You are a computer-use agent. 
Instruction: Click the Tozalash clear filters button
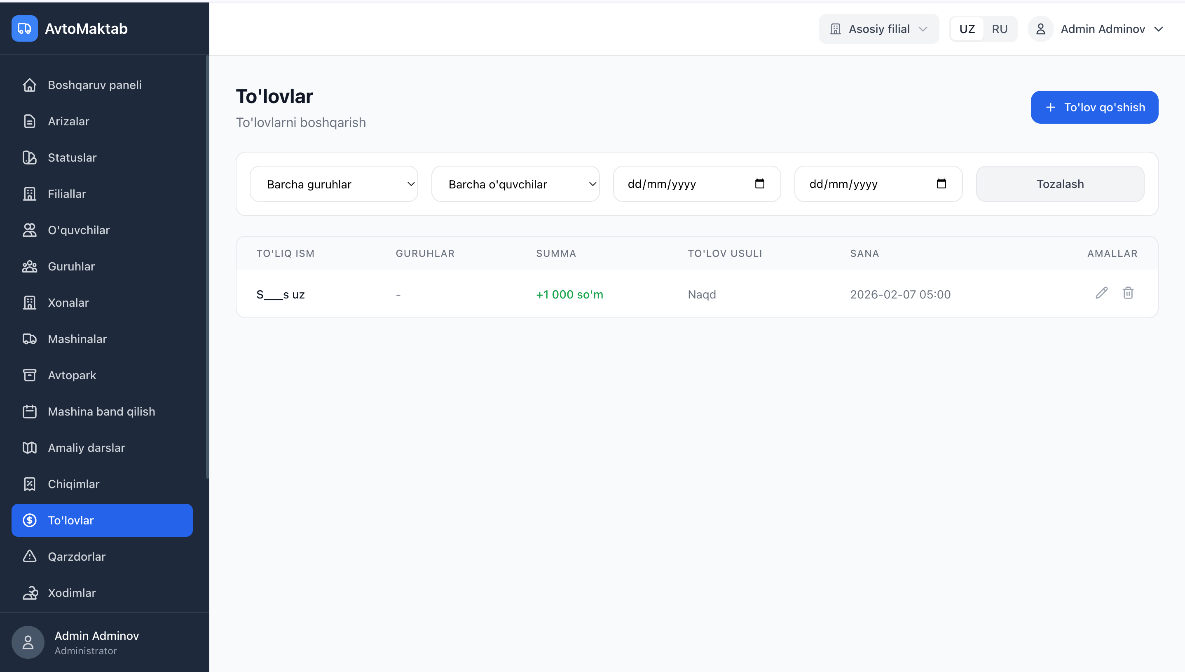pyautogui.click(x=1059, y=184)
